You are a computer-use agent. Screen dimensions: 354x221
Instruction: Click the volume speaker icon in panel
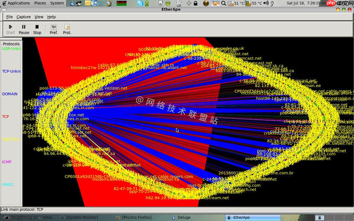tap(265, 3)
